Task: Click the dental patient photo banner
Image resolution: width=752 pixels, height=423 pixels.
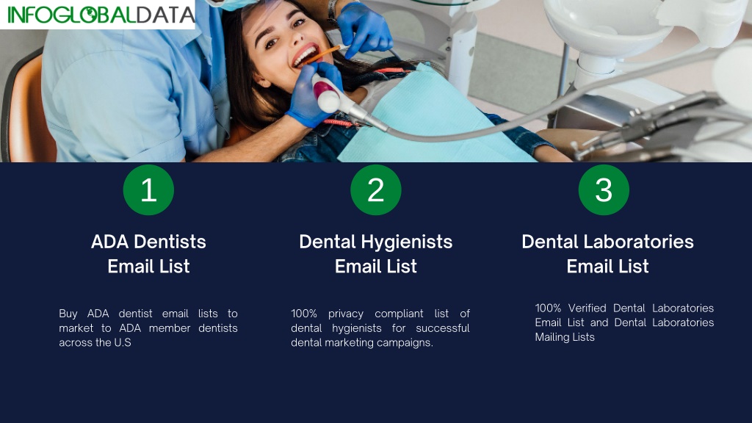Action: 376,81
